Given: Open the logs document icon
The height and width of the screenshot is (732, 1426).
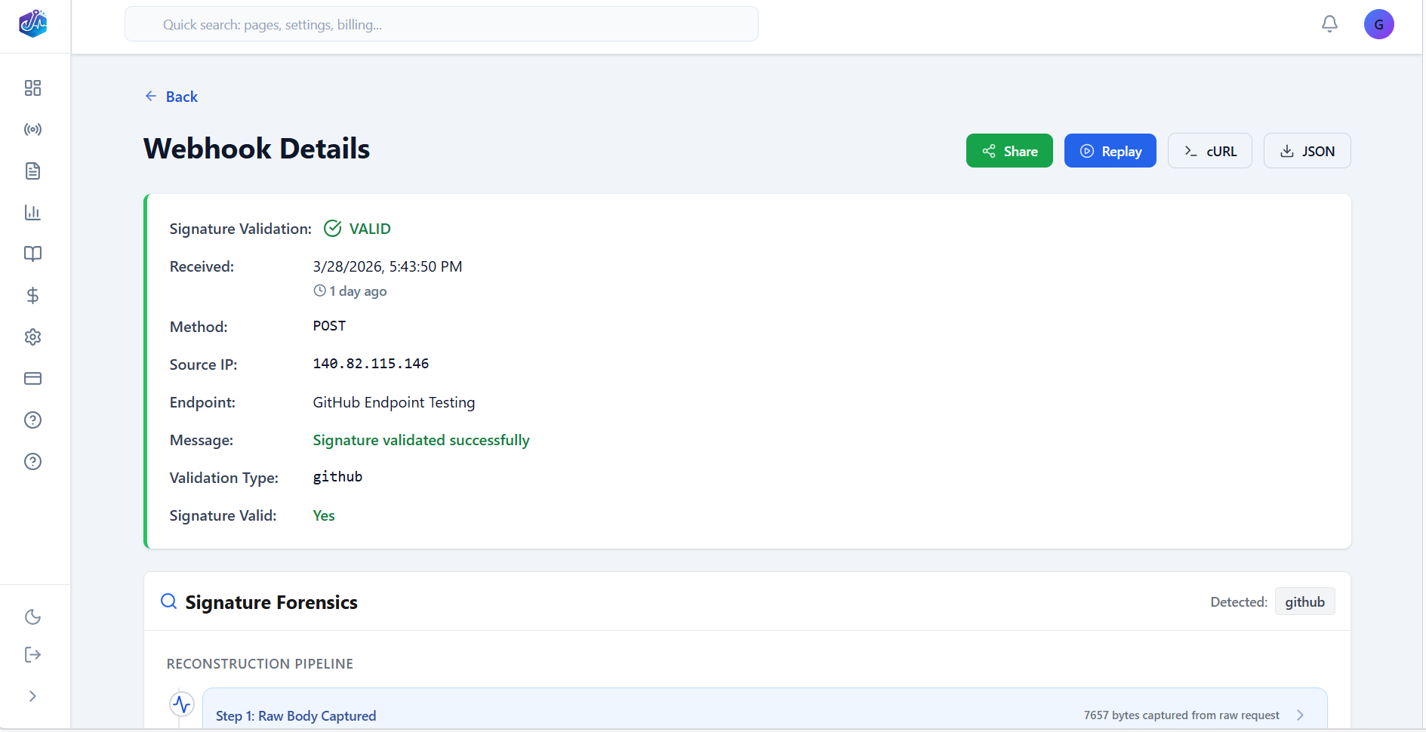Looking at the screenshot, I should point(32,171).
